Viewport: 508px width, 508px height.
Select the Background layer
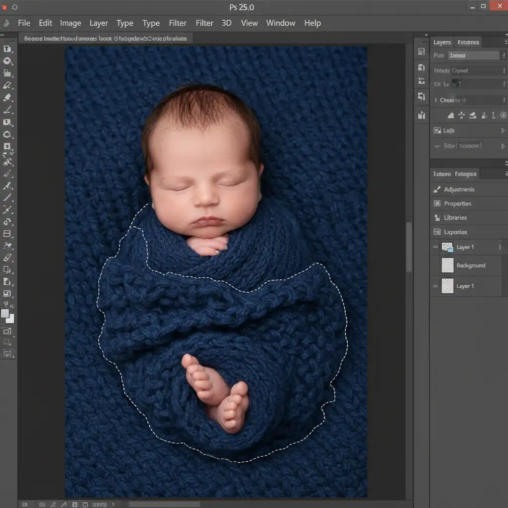pyautogui.click(x=470, y=266)
